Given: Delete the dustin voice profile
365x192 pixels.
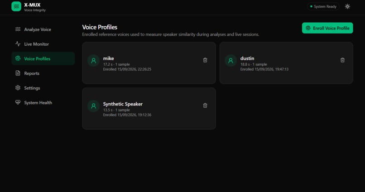Looking at the screenshot, I should 342,60.
